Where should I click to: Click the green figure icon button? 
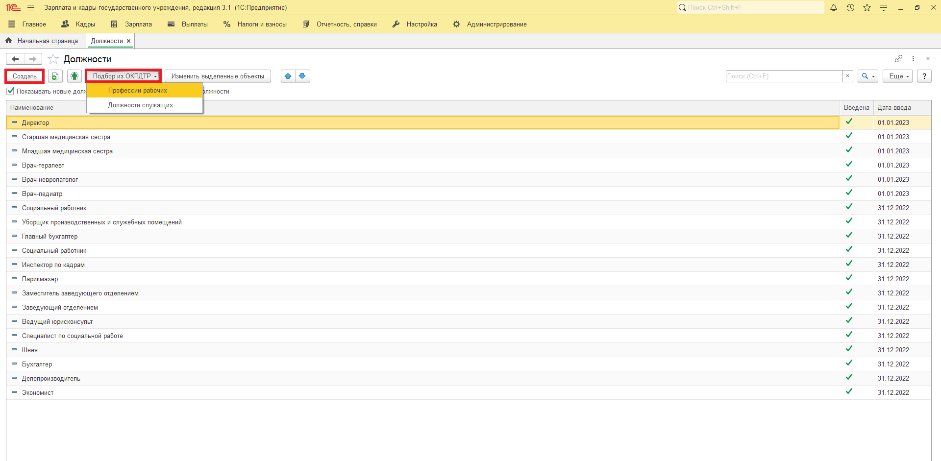[x=74, y=76]
